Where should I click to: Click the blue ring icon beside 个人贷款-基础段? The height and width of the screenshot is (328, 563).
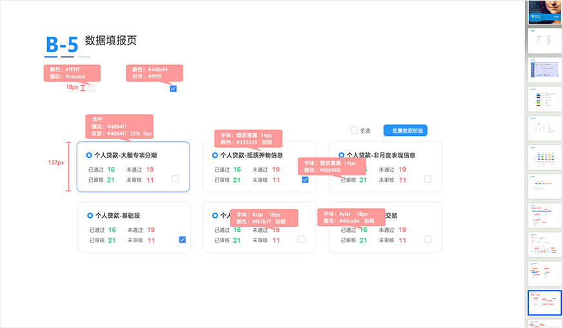89,216
